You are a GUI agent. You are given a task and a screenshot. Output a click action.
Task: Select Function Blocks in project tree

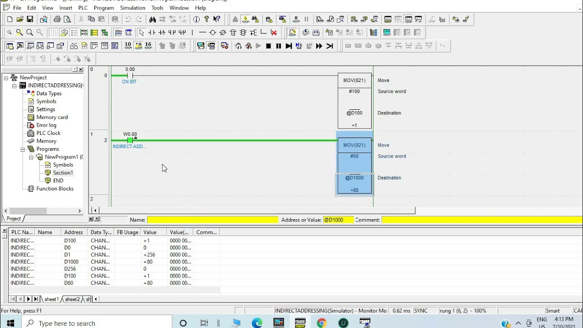[x=55, y=189]
